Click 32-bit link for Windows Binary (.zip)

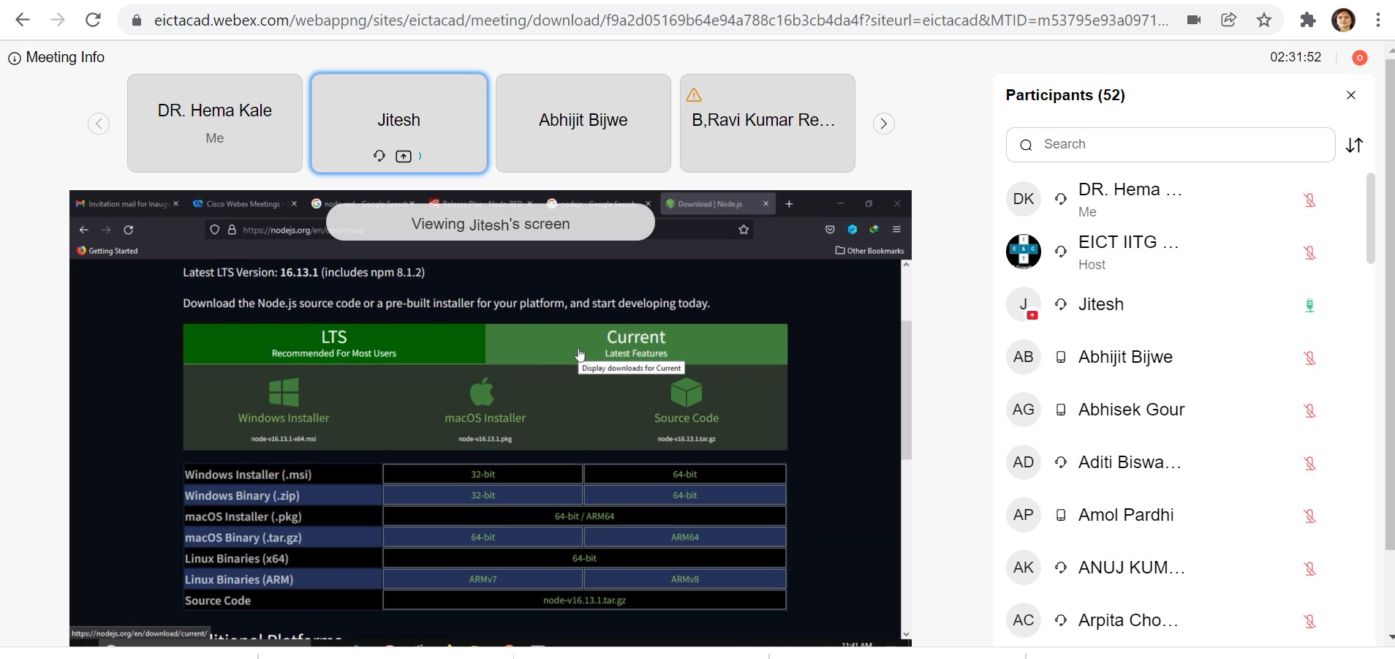pyautogui.click(x=483, y=496)
